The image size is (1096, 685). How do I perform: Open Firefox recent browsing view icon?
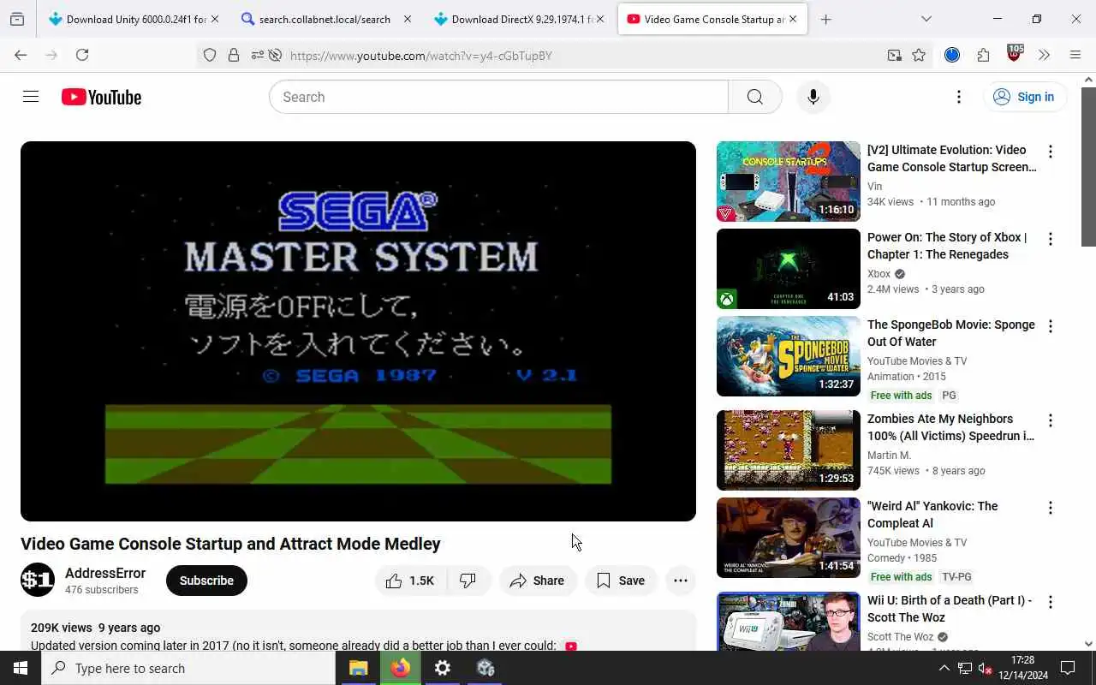[x=17, y=19]
